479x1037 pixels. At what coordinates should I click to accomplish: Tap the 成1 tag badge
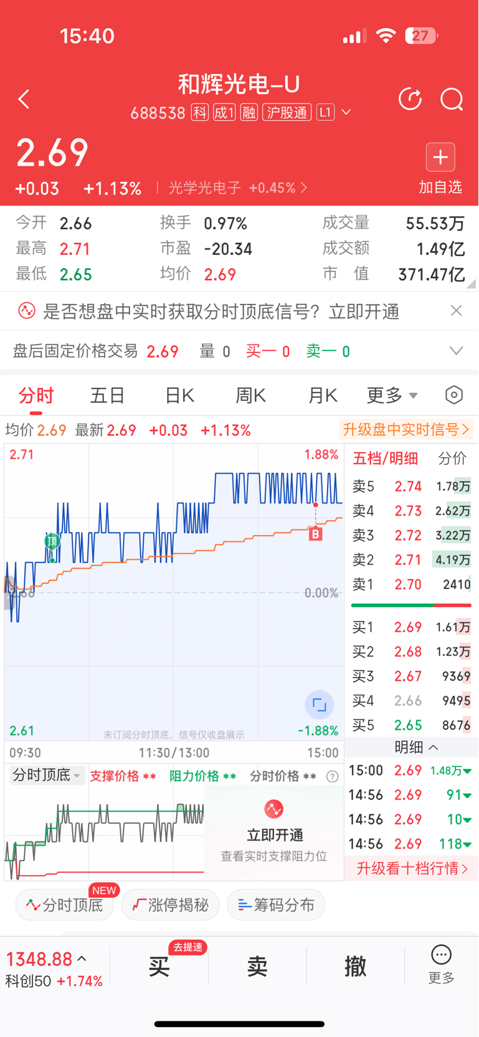pyautogui.click(x=224, y=112)
